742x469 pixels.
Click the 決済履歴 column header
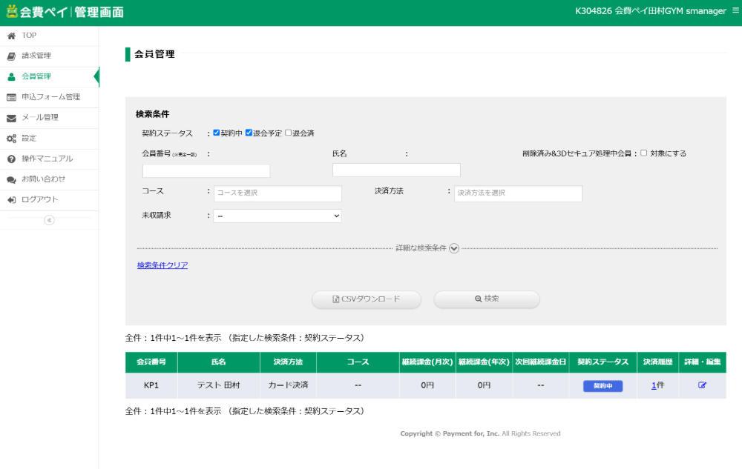(657, 362)
